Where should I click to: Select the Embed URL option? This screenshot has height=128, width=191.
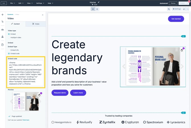(x=9, y=50)
